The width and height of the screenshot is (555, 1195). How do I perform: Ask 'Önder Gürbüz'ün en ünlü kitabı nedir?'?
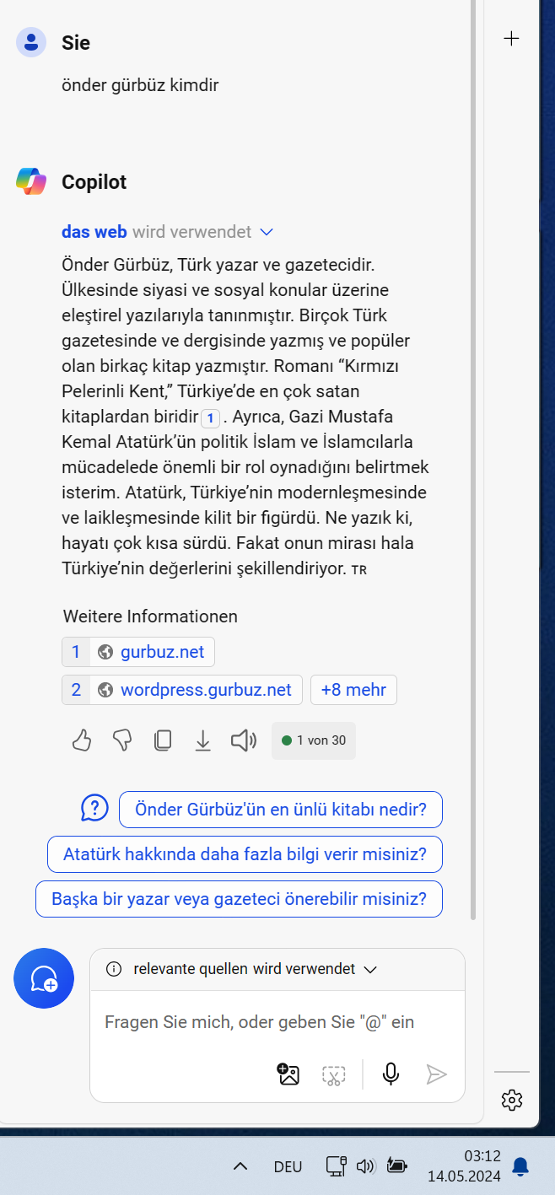point(281,810)
